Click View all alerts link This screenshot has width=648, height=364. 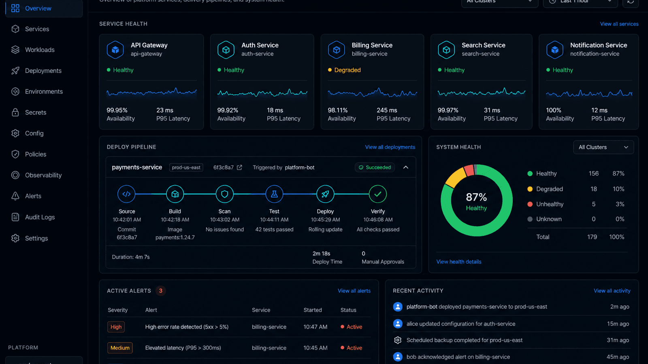point(354,291)
